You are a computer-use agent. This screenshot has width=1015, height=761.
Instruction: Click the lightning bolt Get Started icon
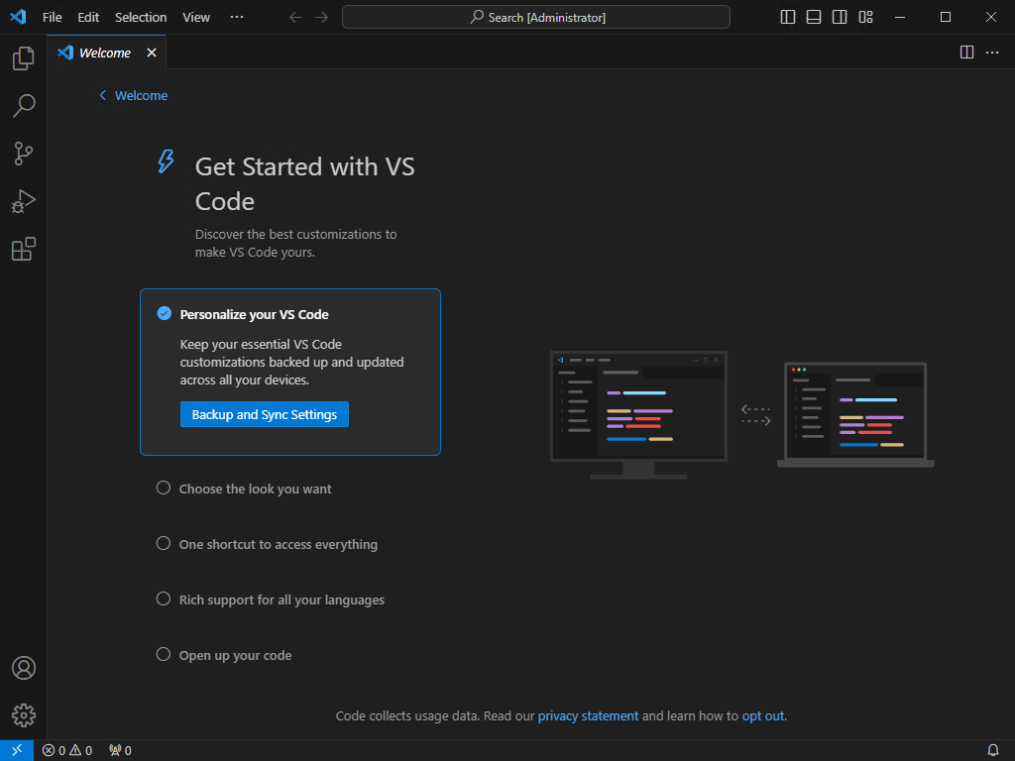pos(166,162)
